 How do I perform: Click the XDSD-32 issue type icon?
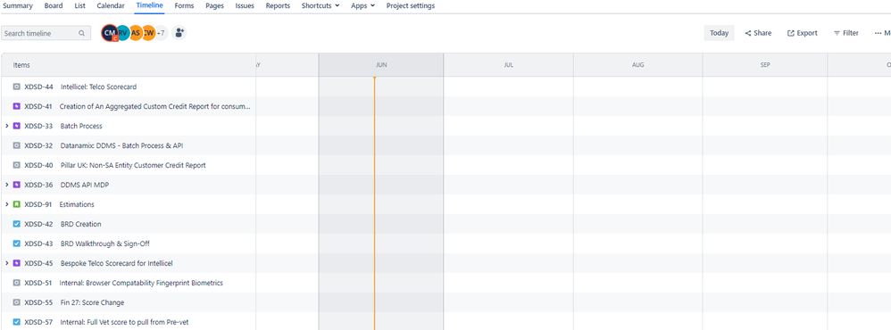(16, 145)
